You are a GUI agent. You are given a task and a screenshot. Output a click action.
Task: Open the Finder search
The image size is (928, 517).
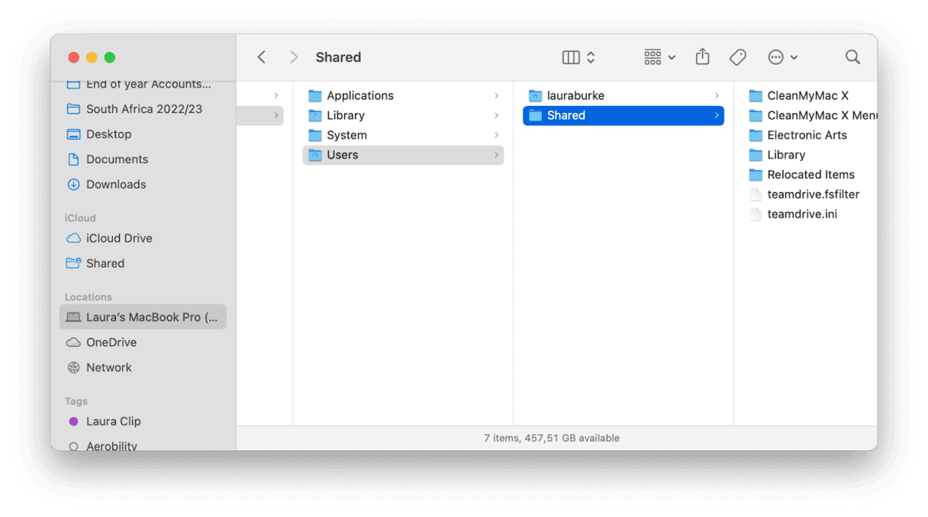[x=852, y=57]
